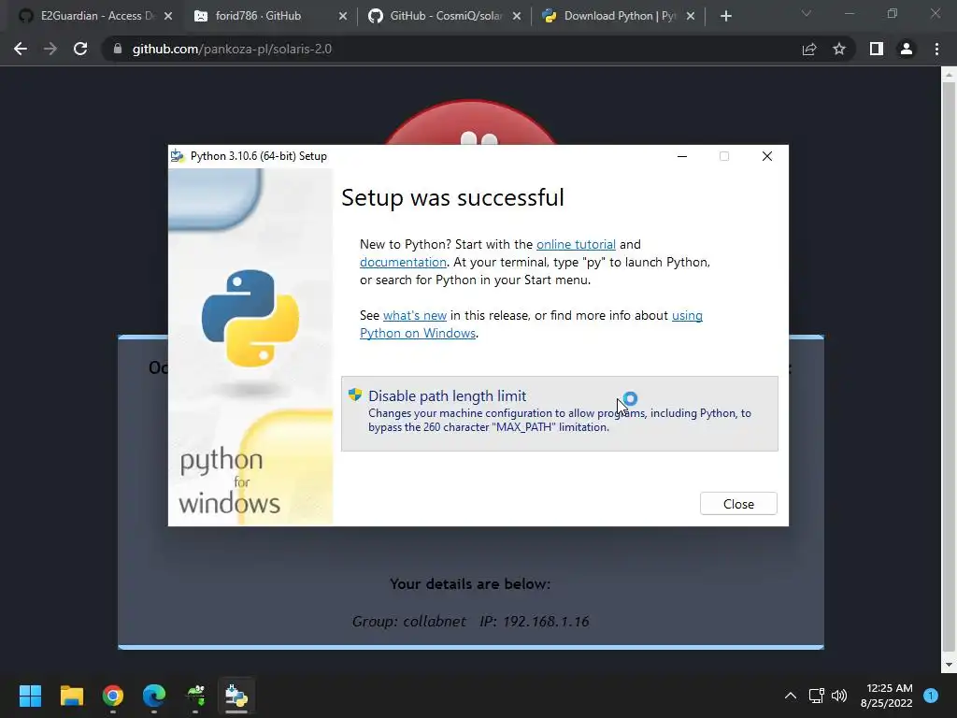The height and width of the screenshot is (718, 957).
Task: Close the Download Python tab
Action: (691, 16)
